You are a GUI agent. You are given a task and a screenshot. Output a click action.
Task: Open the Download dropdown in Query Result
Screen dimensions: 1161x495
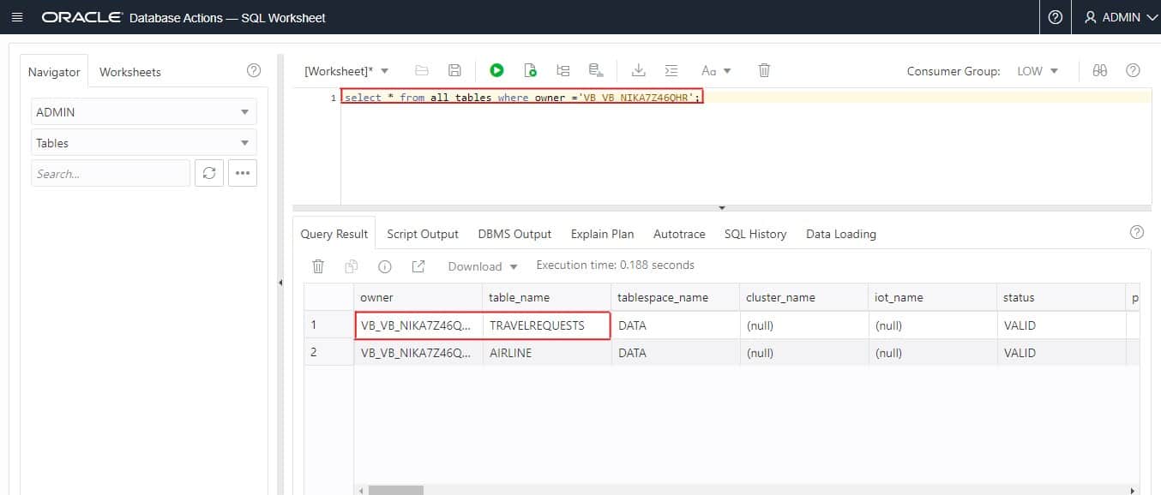coord(483,266)
